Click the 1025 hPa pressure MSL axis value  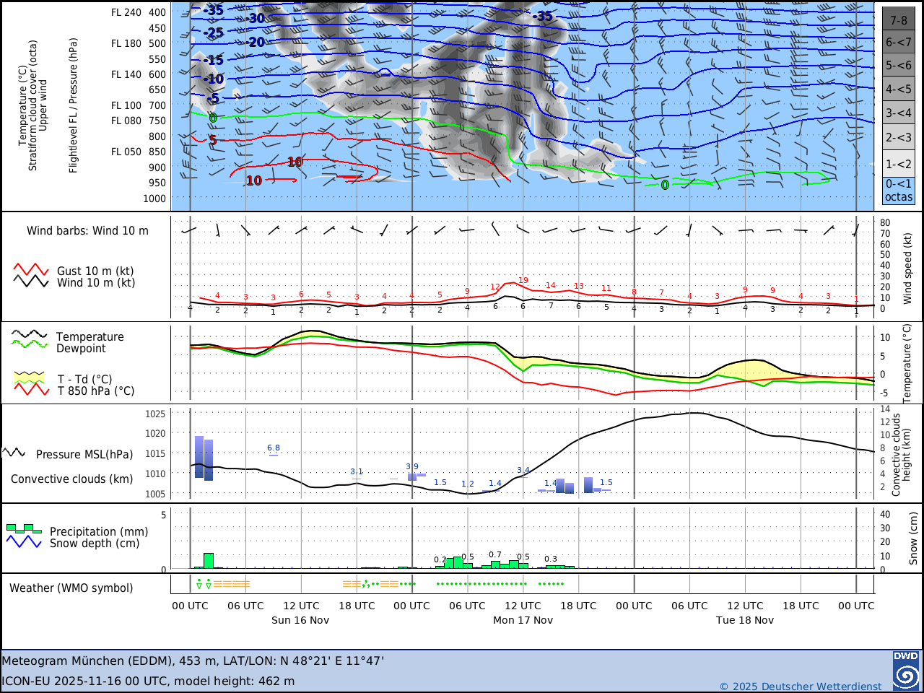155,414
